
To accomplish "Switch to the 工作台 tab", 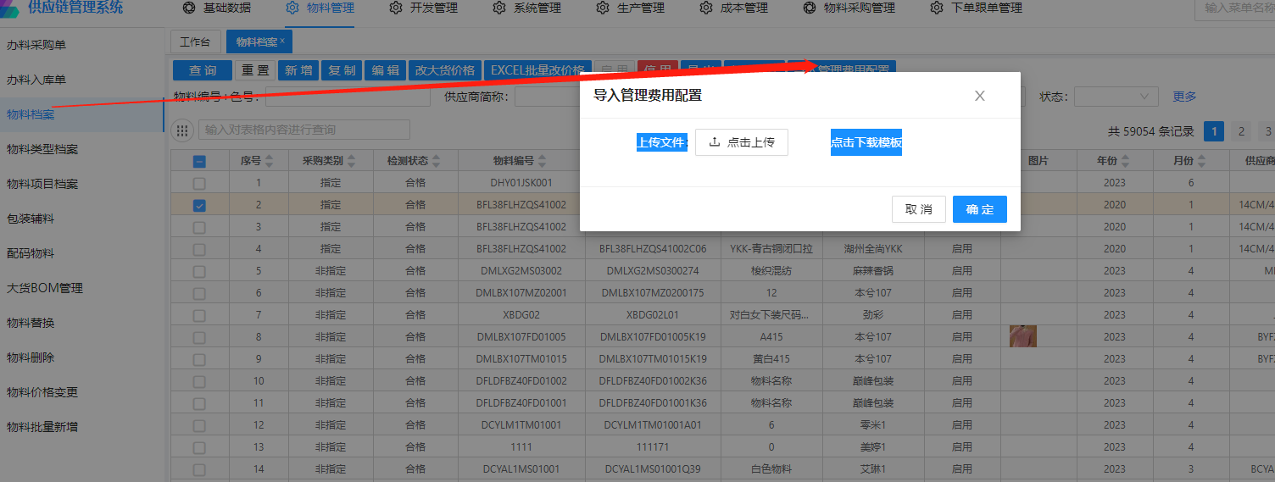I will pyautogui.click(x=195, y=42).
